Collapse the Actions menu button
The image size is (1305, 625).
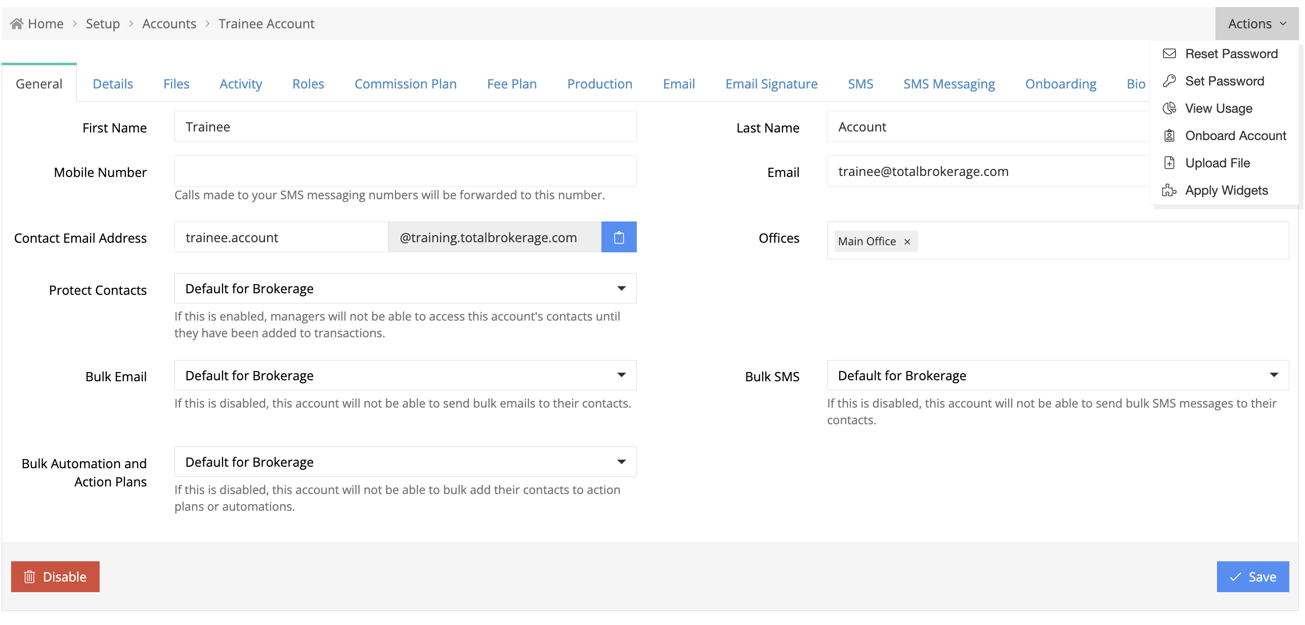pos(1256,23)
